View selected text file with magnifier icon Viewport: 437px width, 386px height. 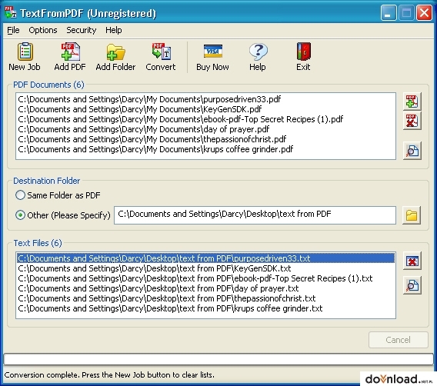coord(412,285)
